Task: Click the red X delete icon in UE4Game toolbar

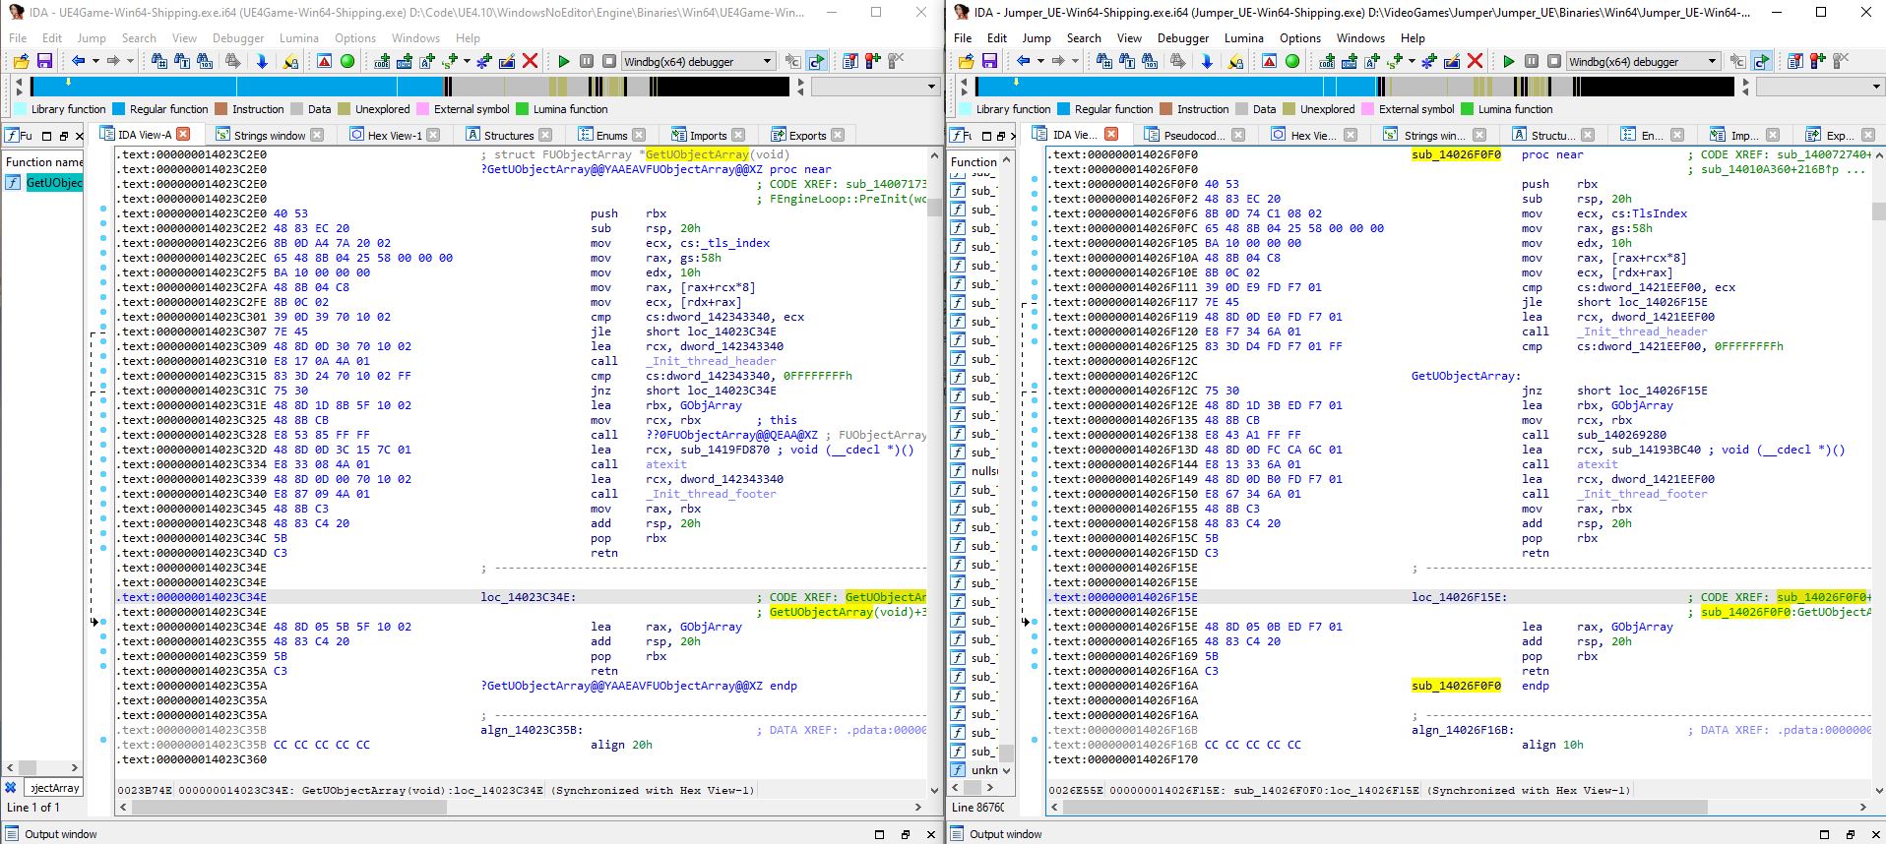Action: point(530,61)
